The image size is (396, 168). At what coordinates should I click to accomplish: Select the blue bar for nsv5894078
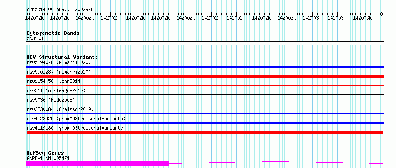(205, 67)
